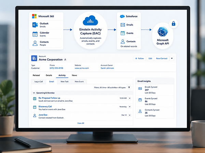205x153 pixels.
Task: Open account hierarchy icon beside Acme Corporation
Action: (x=65, y=60)
